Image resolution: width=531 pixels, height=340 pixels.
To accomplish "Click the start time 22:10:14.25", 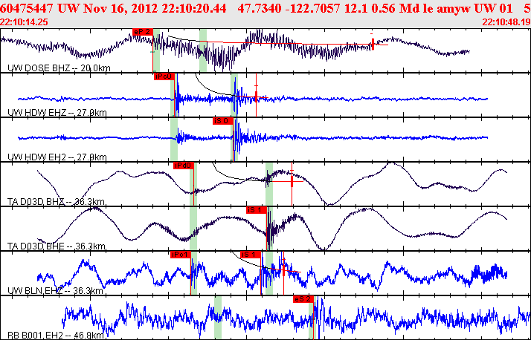I will click(x=24, y=22).
